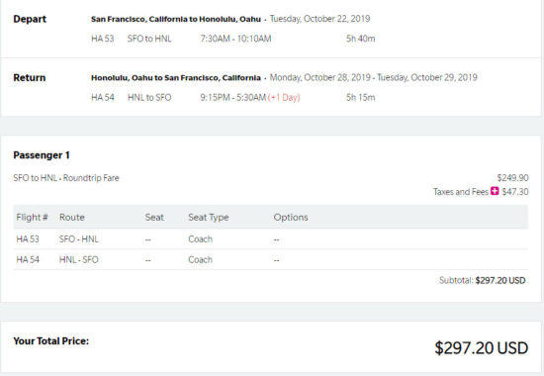Expand Taxes and Fees pink plus icon

coord(495,191)
